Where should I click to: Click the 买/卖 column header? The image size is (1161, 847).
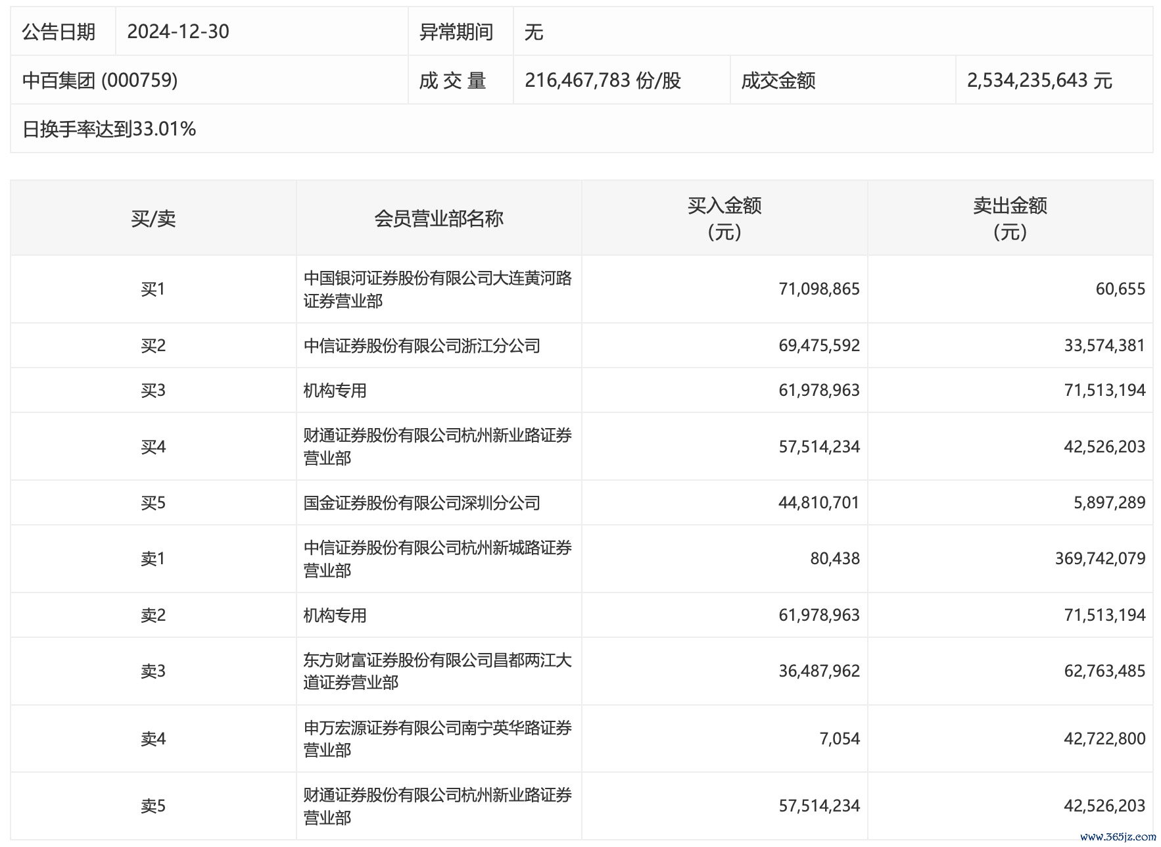pyautogui.click(x=153, y=218)
